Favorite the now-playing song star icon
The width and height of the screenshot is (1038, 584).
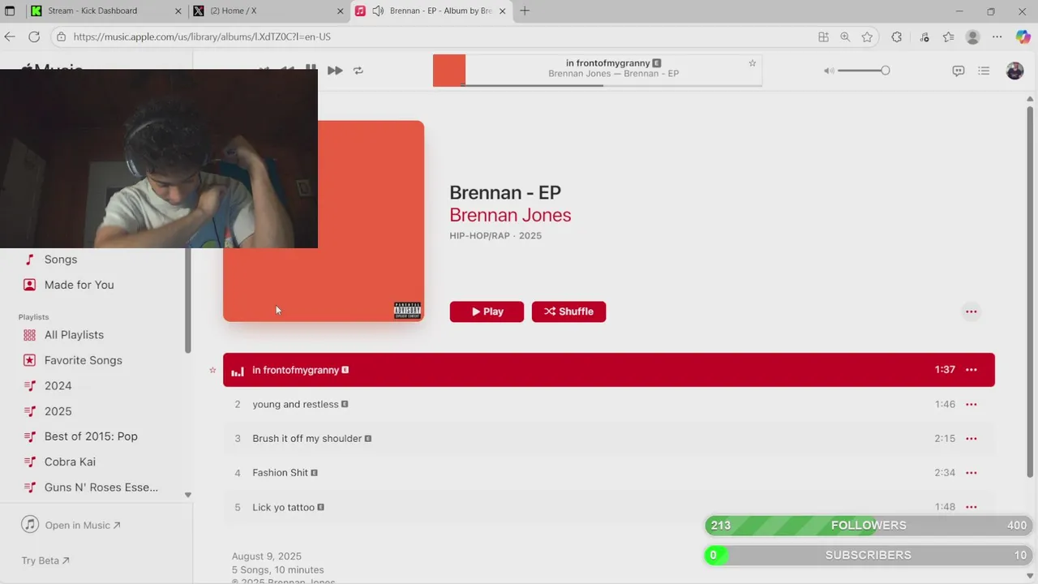(753, 63)
